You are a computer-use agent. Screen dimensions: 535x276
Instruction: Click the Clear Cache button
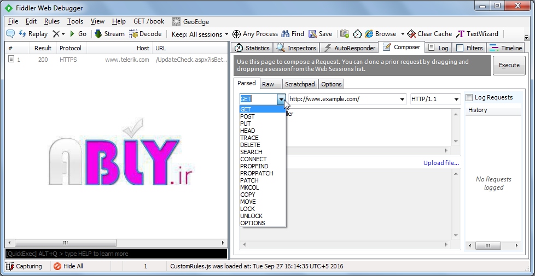tap(429, 34)
